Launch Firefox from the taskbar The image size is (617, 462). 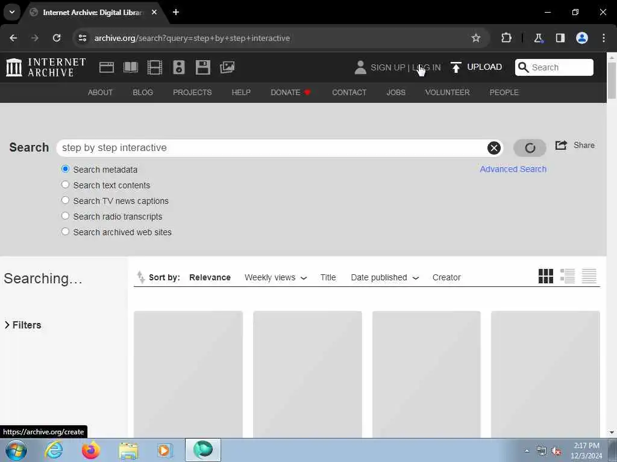click(90, 450)
